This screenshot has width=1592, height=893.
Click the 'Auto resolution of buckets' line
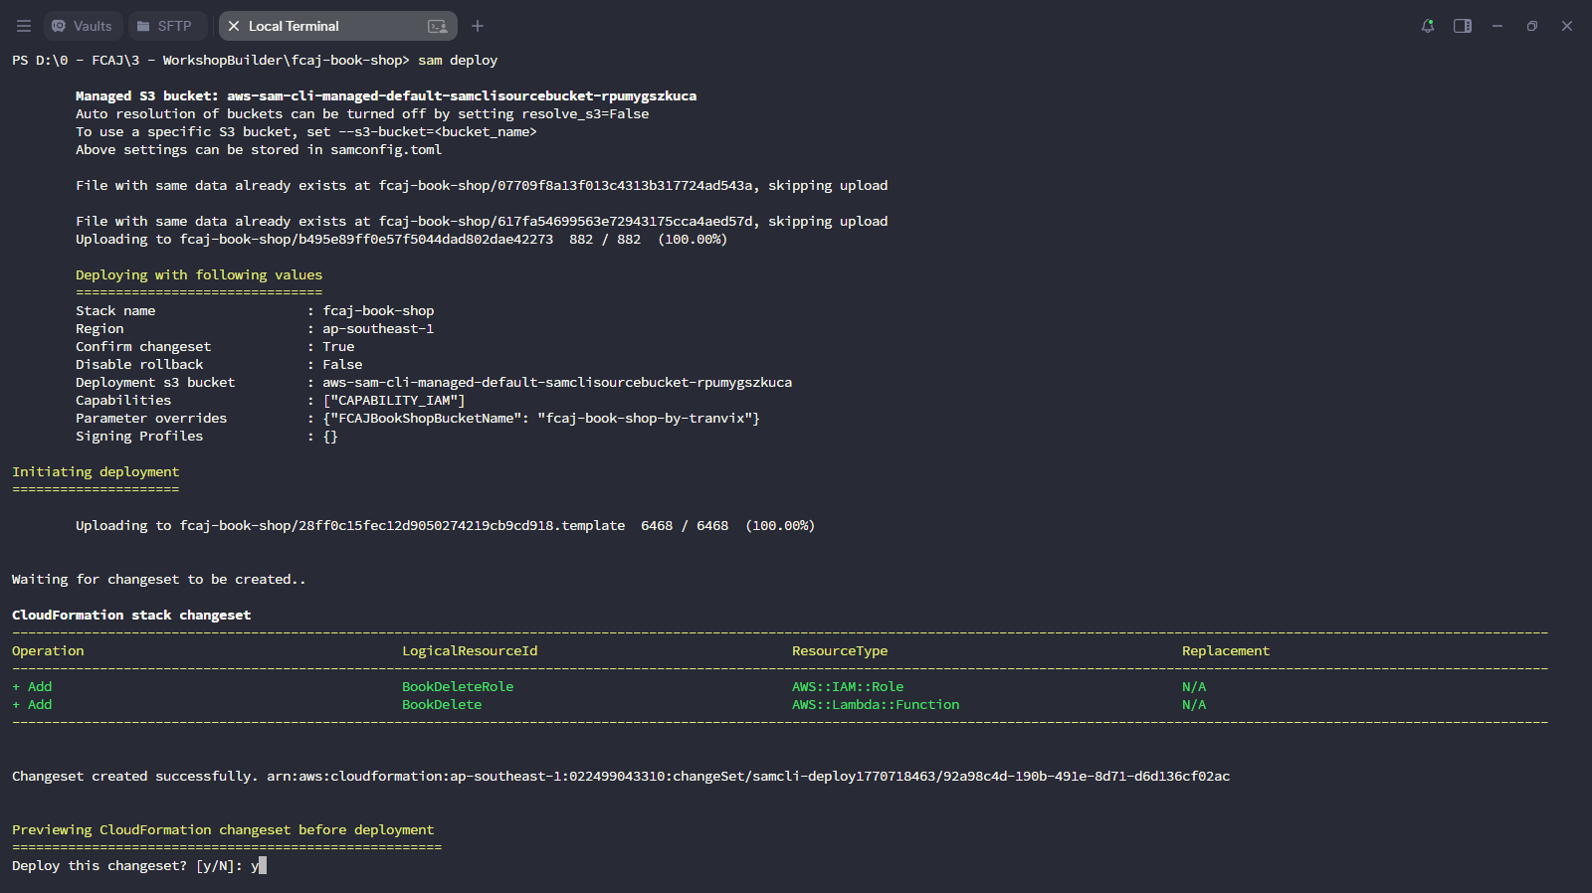point(362,114)
